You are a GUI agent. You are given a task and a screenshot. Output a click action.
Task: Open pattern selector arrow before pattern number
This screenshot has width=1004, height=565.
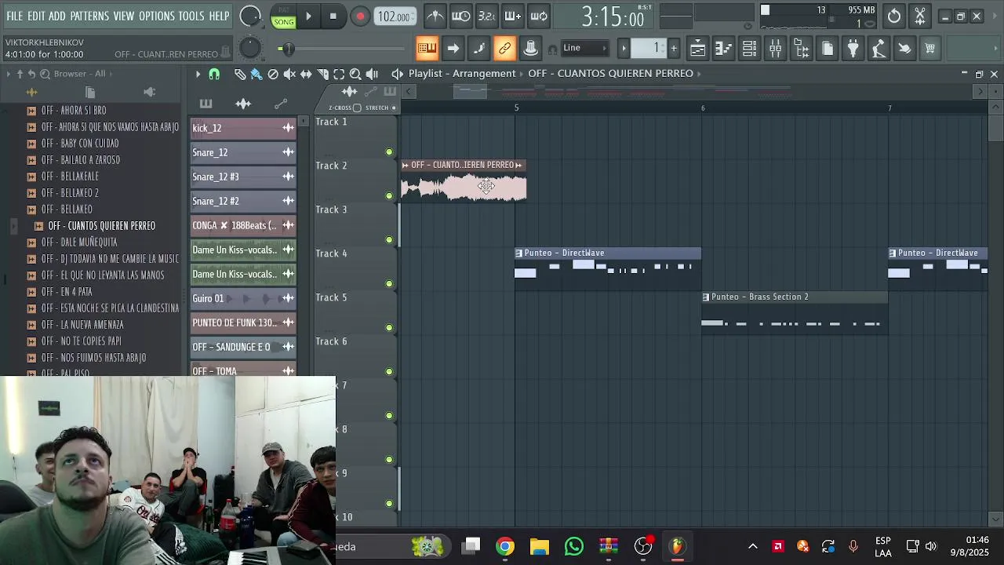click(x=624, y=49)
